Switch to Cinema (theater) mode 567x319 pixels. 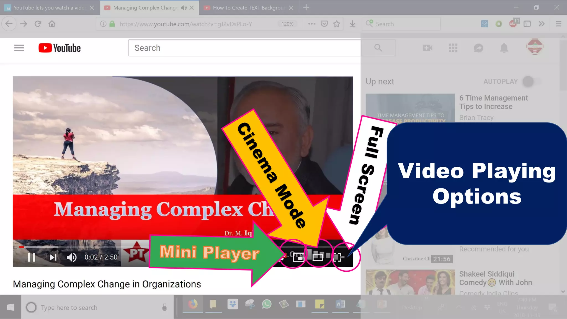click(318, 257)
